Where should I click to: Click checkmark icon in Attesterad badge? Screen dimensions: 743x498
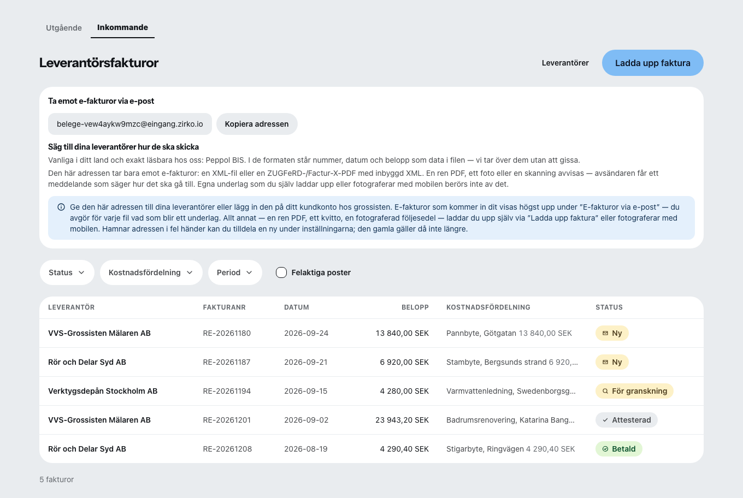point(605,420)
